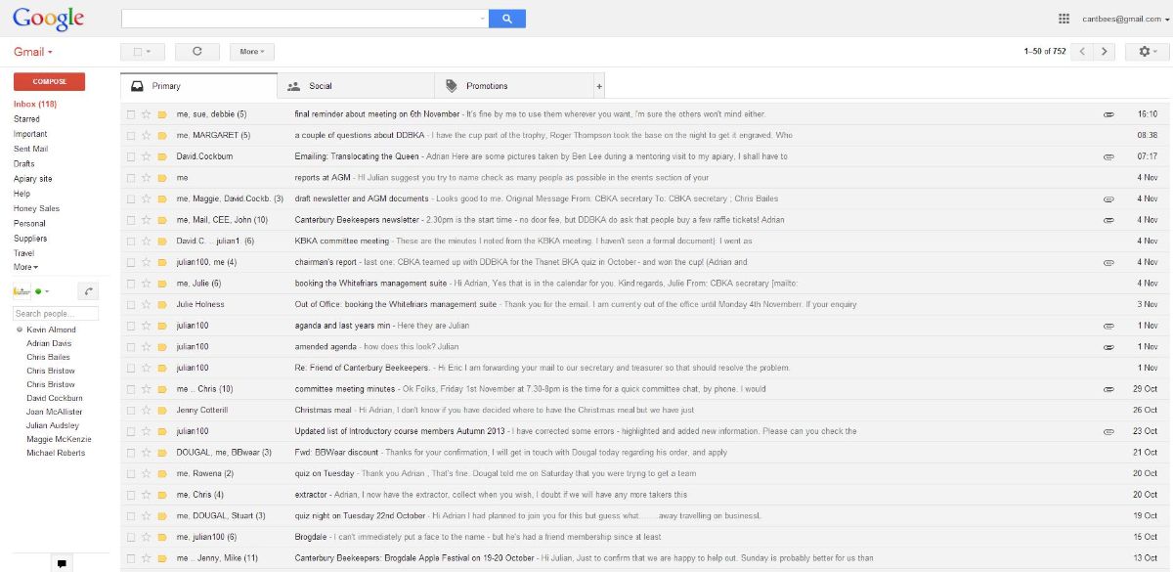1173x572 pixels.
Task: Click the COMPOSE button
Action: [49, 81]
